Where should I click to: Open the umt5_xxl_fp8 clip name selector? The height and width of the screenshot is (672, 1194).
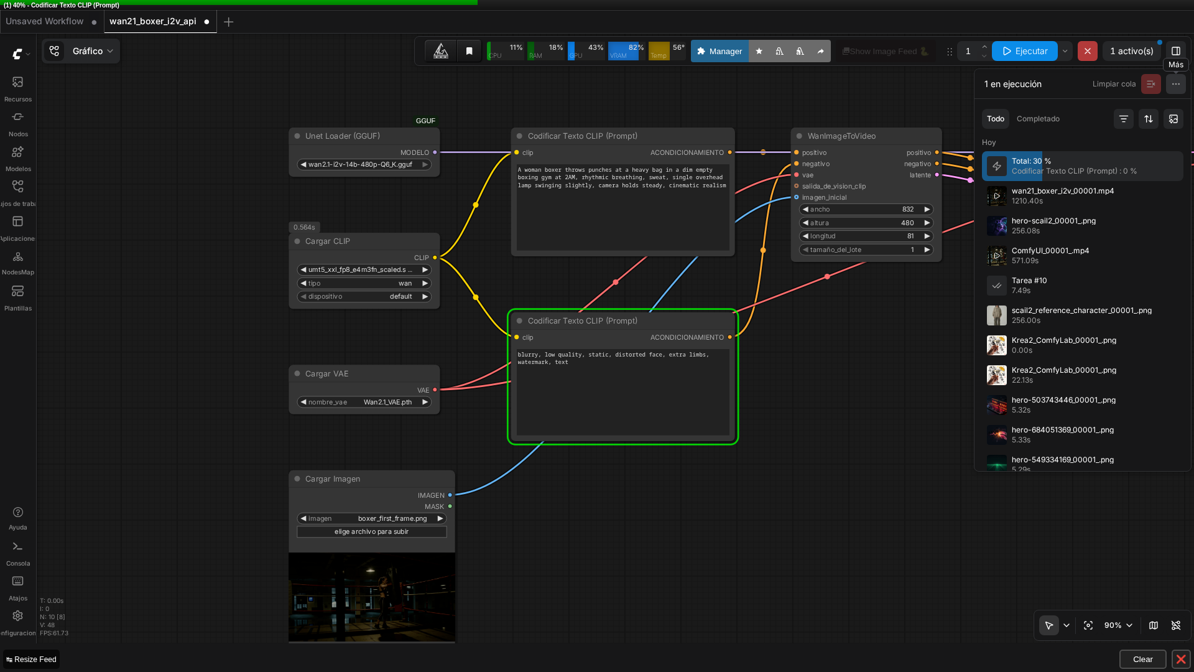364,270
